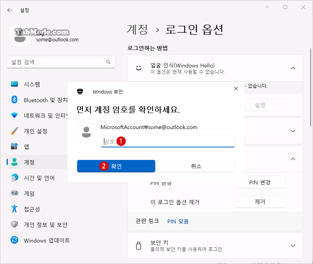This screenshot has height=264, width=313.
Task: Click the disabled 설정 button
Action: point(260,105)
